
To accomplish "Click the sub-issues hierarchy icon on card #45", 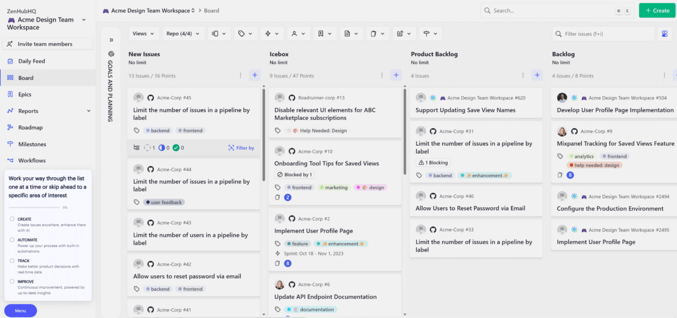I will tap(136, 148).
